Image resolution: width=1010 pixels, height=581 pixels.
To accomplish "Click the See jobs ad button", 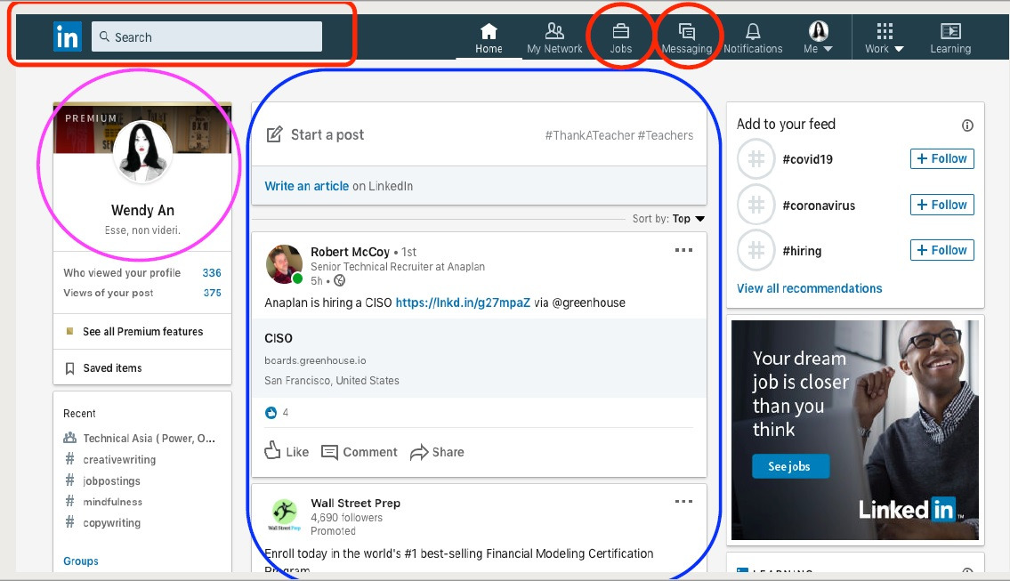I will pyautogui.click(x=790, y=466).
